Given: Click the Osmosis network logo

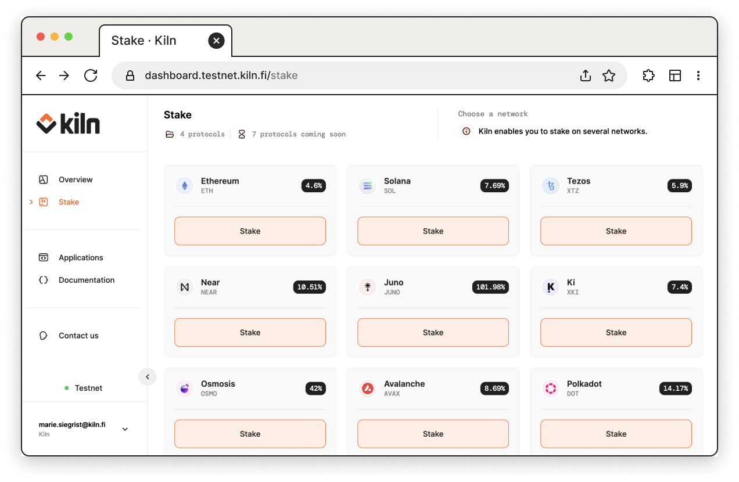Looking at the screenshot, I should click(185, 389).
